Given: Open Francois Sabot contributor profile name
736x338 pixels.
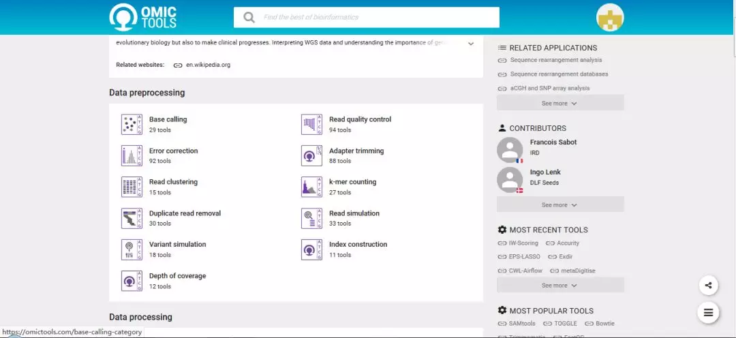Looking at the screenshot, I should pyautogui.click(x=553, y=142).
